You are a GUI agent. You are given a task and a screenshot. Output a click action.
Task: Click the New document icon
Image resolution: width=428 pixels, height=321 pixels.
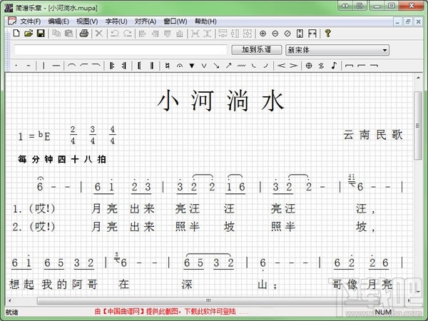(x=16, y=34)
